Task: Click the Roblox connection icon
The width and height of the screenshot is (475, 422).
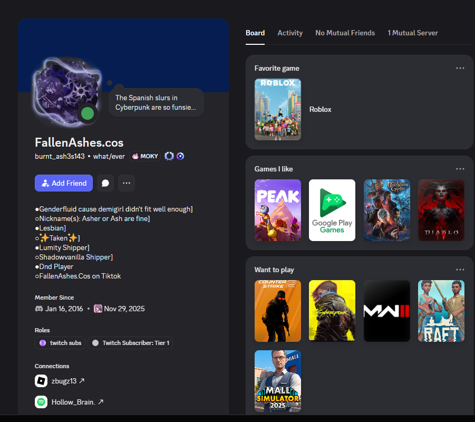Action: [x=41, y=381]
